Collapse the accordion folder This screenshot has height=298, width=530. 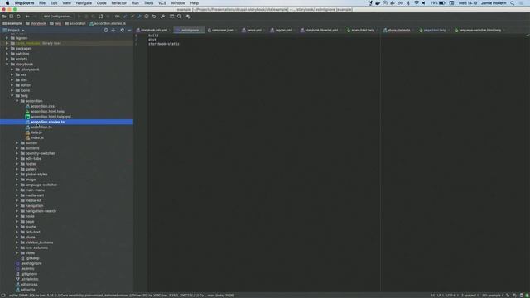pyautogui.click(x=17, y=101)
